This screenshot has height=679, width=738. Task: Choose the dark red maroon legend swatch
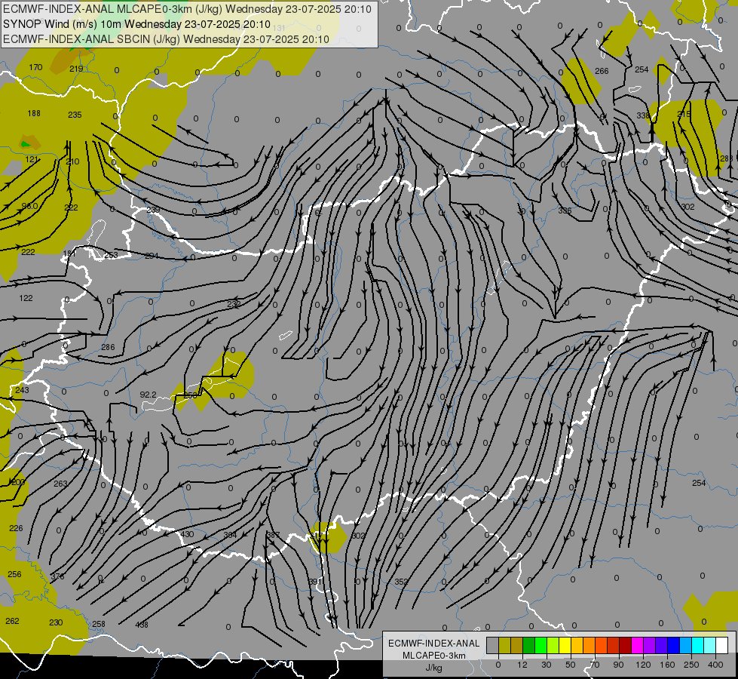tap(626, 646)
